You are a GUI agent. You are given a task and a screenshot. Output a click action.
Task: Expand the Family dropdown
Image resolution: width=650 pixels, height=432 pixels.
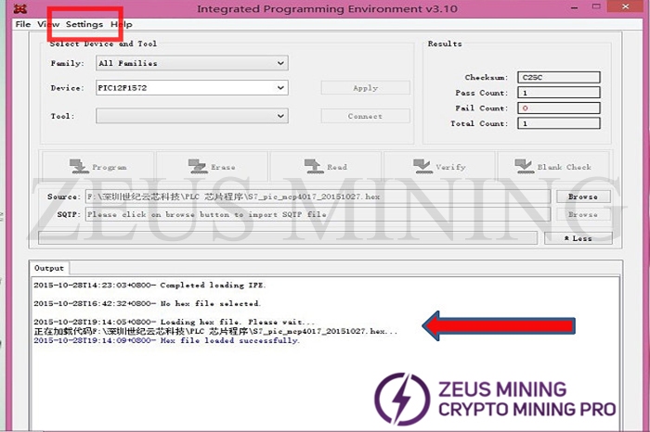coord(191,63)
